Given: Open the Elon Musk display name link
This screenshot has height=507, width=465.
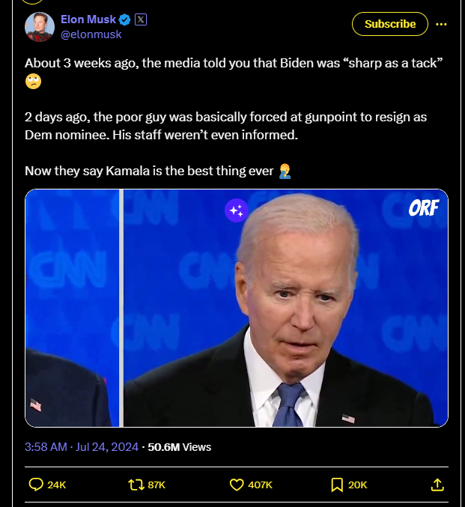Looking at the screenshot, I should [x=88, y=19].
